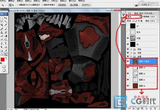Select the Pen tool

(2, 44)
